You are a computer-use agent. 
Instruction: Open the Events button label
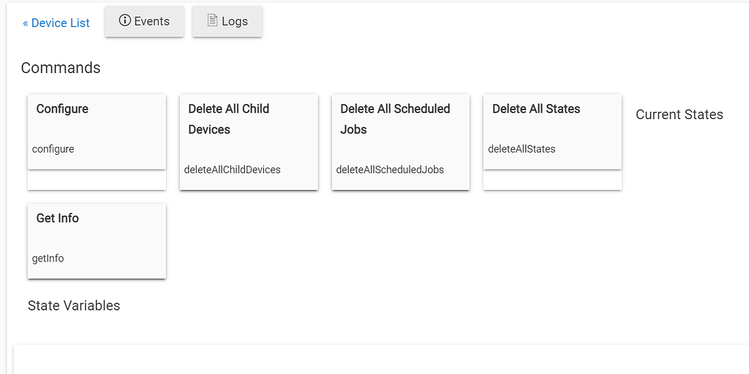tap(152, 21)
